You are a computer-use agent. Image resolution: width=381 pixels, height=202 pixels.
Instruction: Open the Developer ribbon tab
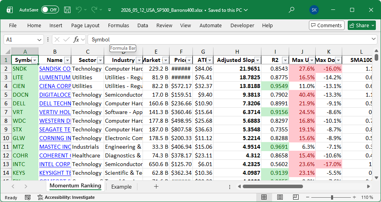point(242,25)
